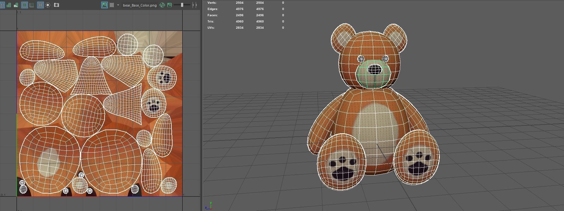The height and width of the screenshot is (211, 564).
Task: Click the unhighlighted square frame toolbar icon
Action: (32, 5)
